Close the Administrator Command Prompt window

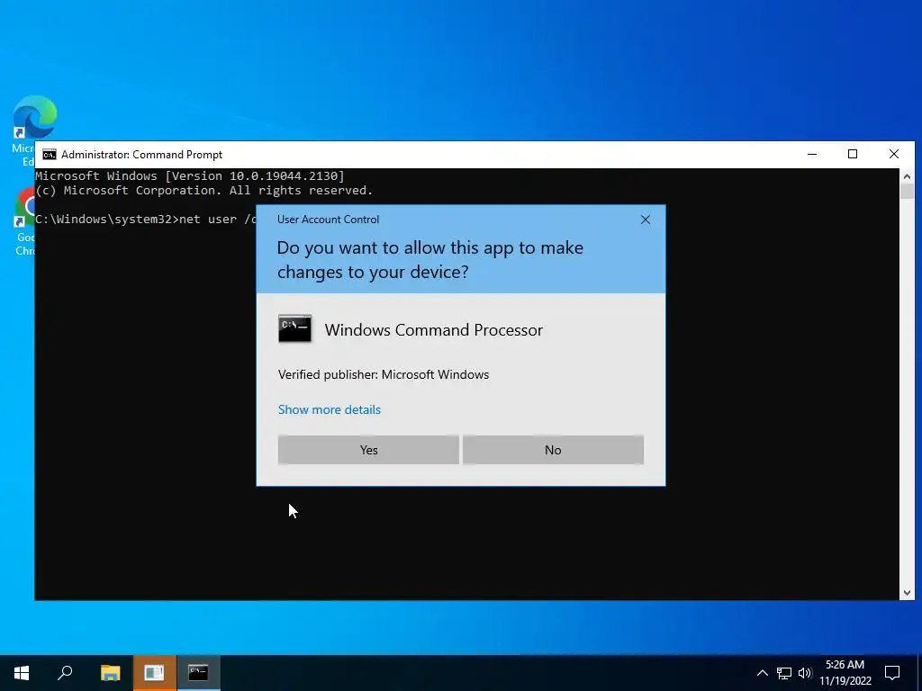pyautogui.click(x=894, y=154)
